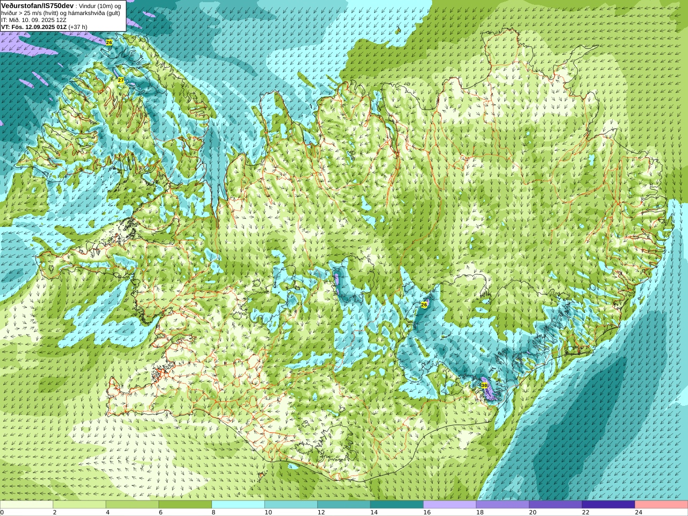Click the scale label 22
Image resolution: width=688 pixels, height=516 pixels.
click(585, 512)
